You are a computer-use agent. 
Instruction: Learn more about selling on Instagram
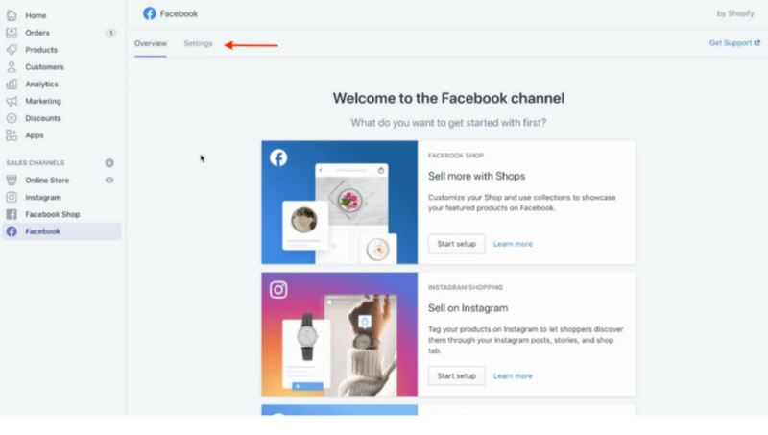513,376
